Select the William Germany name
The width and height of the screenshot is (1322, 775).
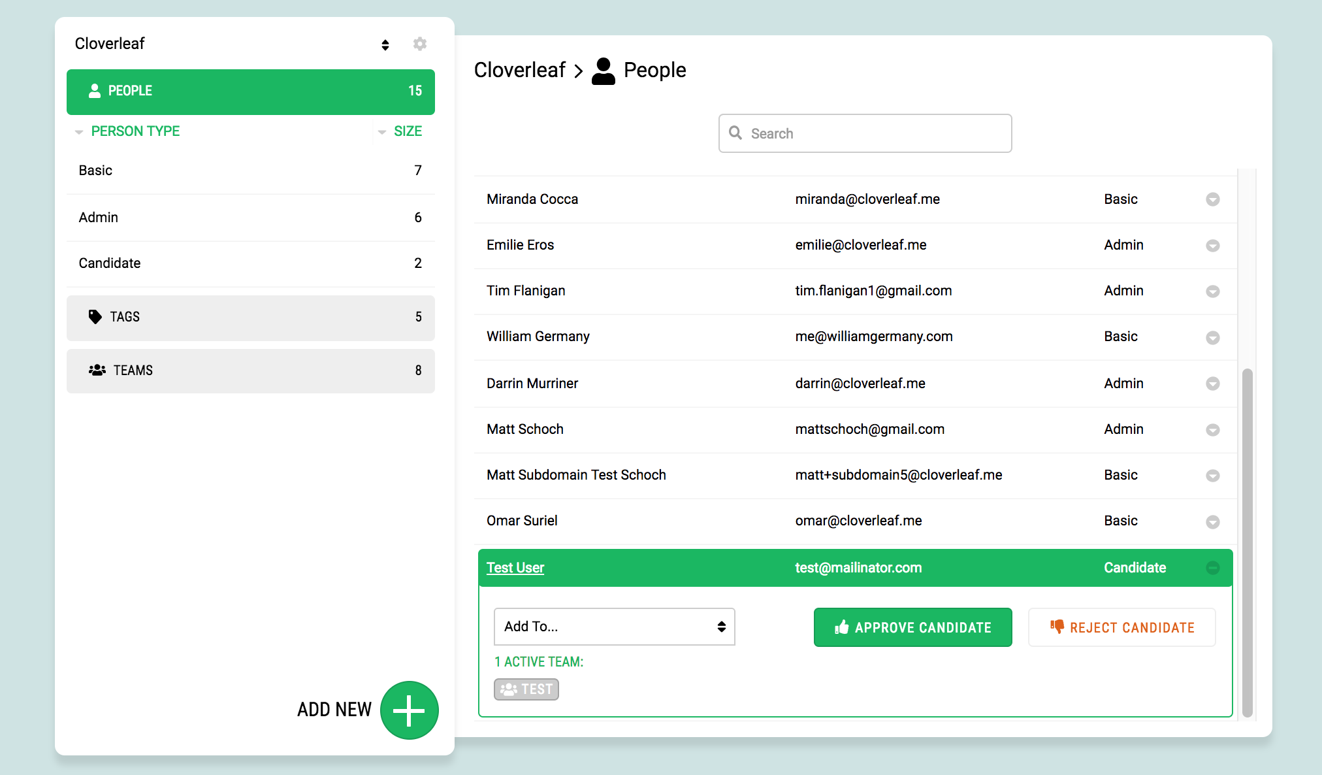coord(538,337)
